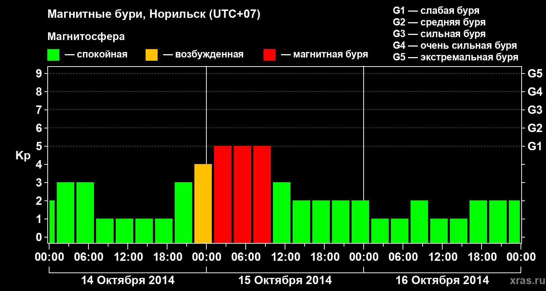The image size is (546, 291).
Task: Click the '12:00' time label under 14 October
Action: [x=128, y=257]
